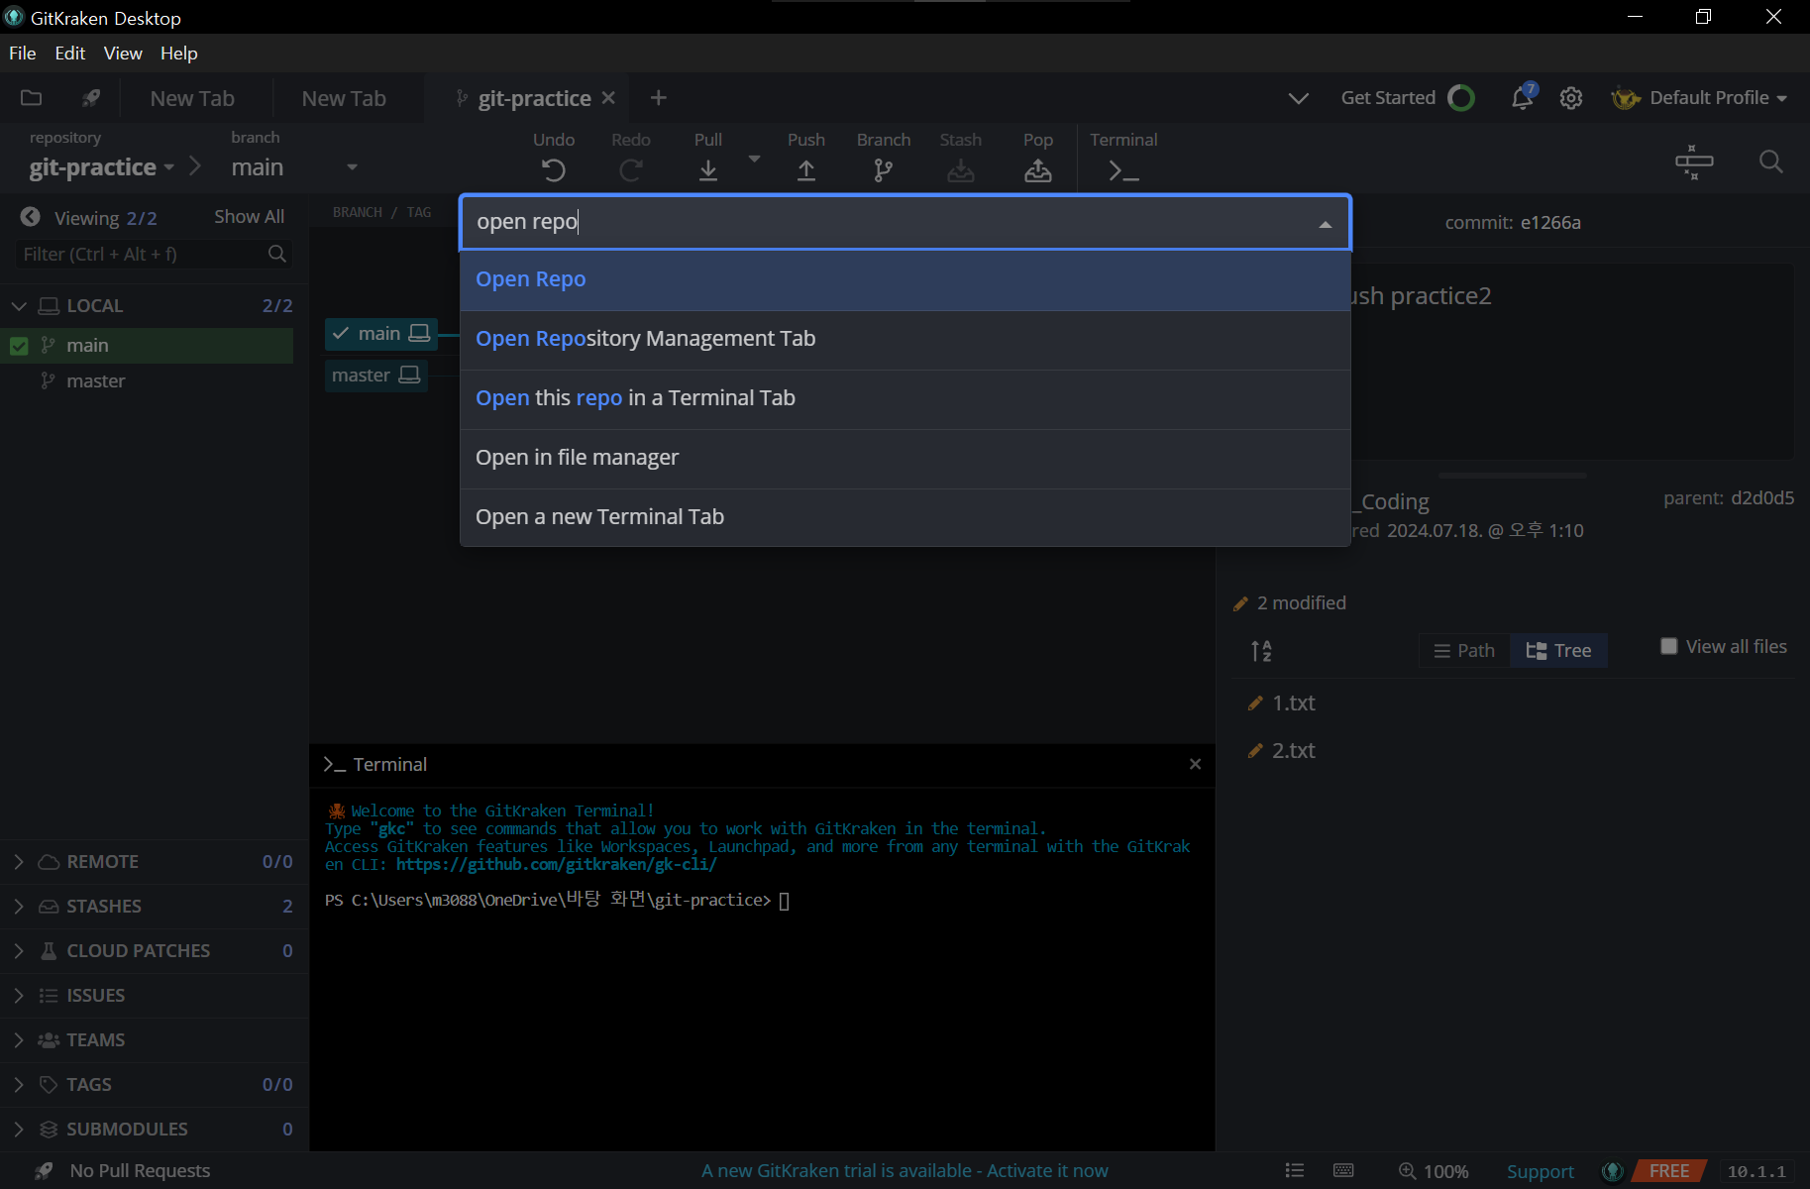The image size is (1810, 1189).
Task: Create a branch via Branch icon
Action: (x=884, y=170)
